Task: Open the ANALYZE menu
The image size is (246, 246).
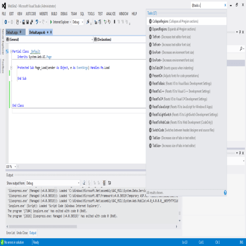Action: [x=111, y=14]
